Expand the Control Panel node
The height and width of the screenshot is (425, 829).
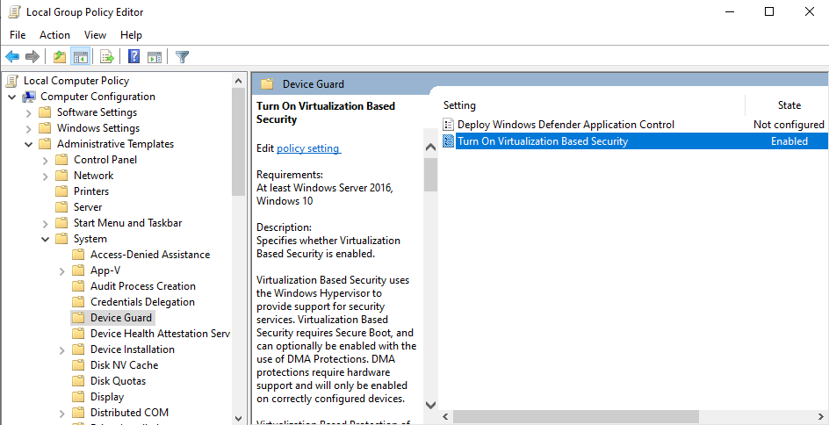coord(46,160)
